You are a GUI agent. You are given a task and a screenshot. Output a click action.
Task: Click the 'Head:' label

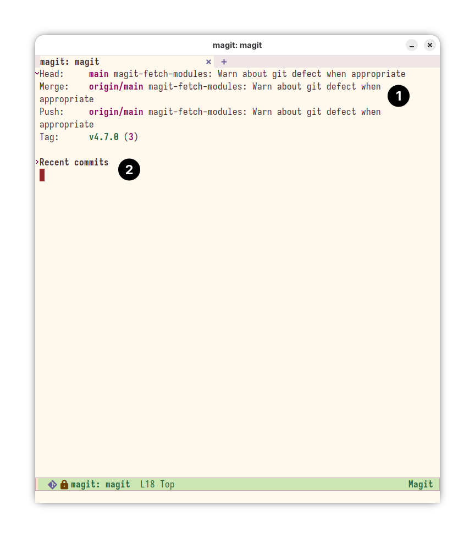[52, 74]
